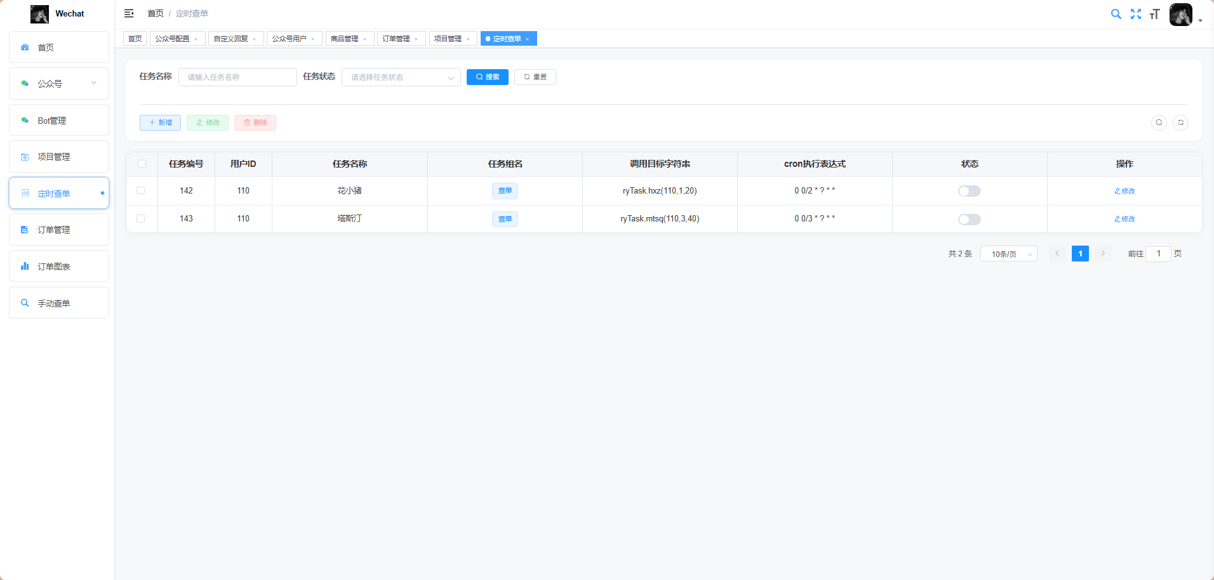Open the font size setting icon
The image size is (1214, 580).
click(1155, 14)
